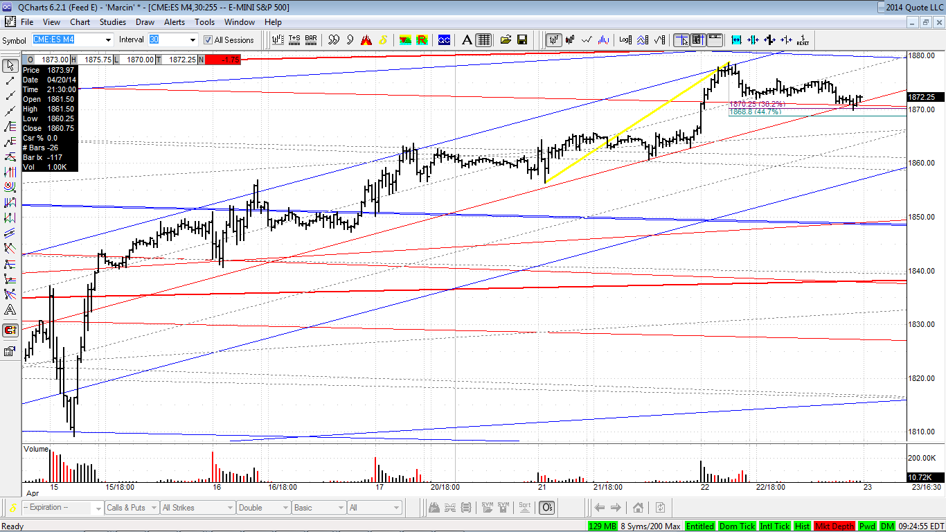
Task: Click the Entitled status indicator
Action: [x=700, y=526]
